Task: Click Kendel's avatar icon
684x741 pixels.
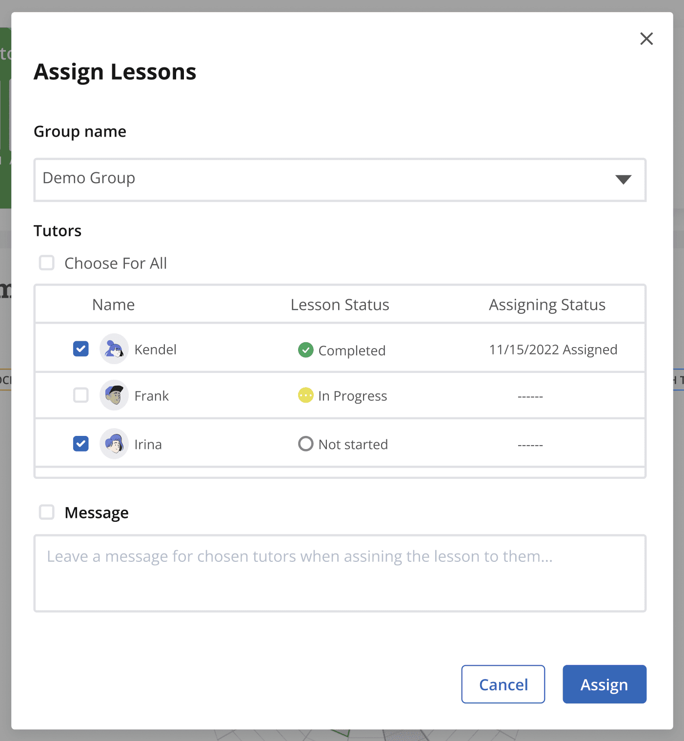Action: [x=114, y=349]
